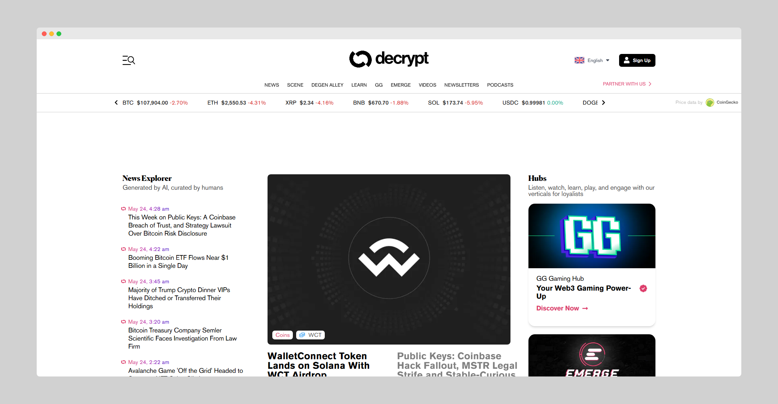The image size is (778, 404).
Task: Switch to the PODCASTS section
Action: click(x=500, y=85)
